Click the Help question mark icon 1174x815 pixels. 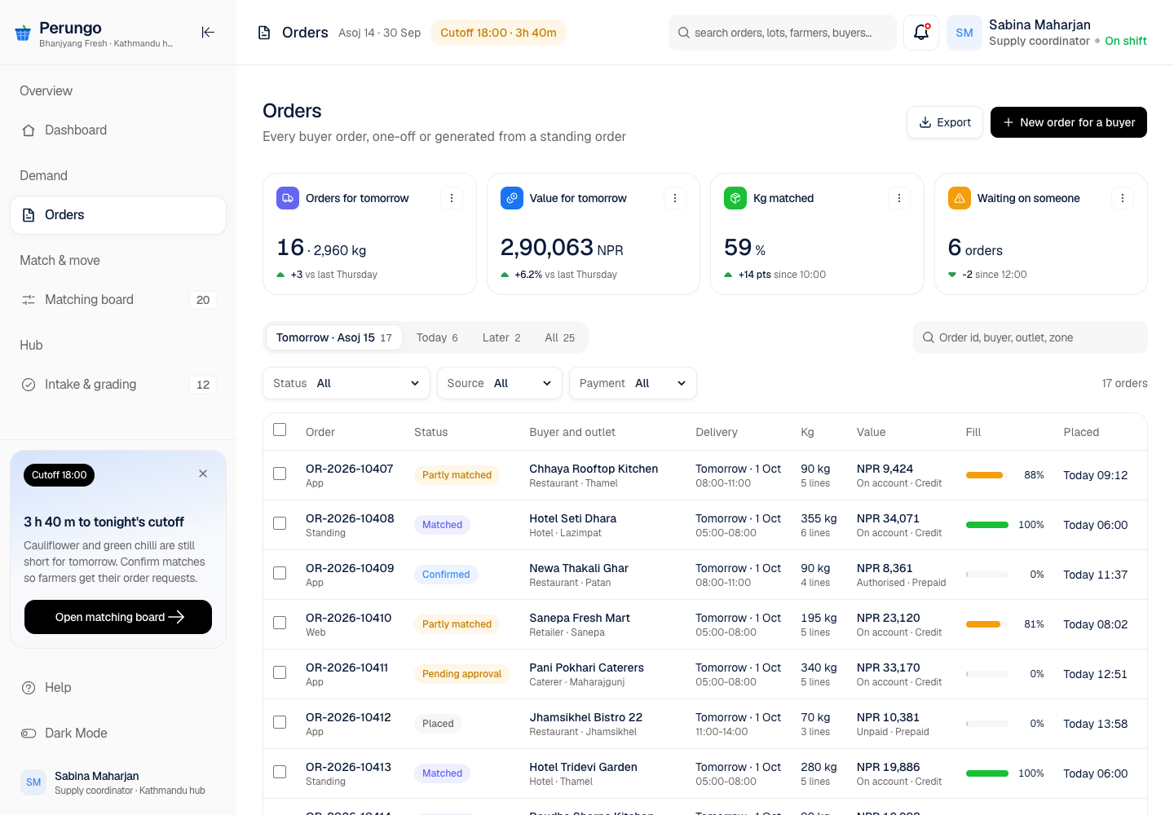click(x=29, y=688)
